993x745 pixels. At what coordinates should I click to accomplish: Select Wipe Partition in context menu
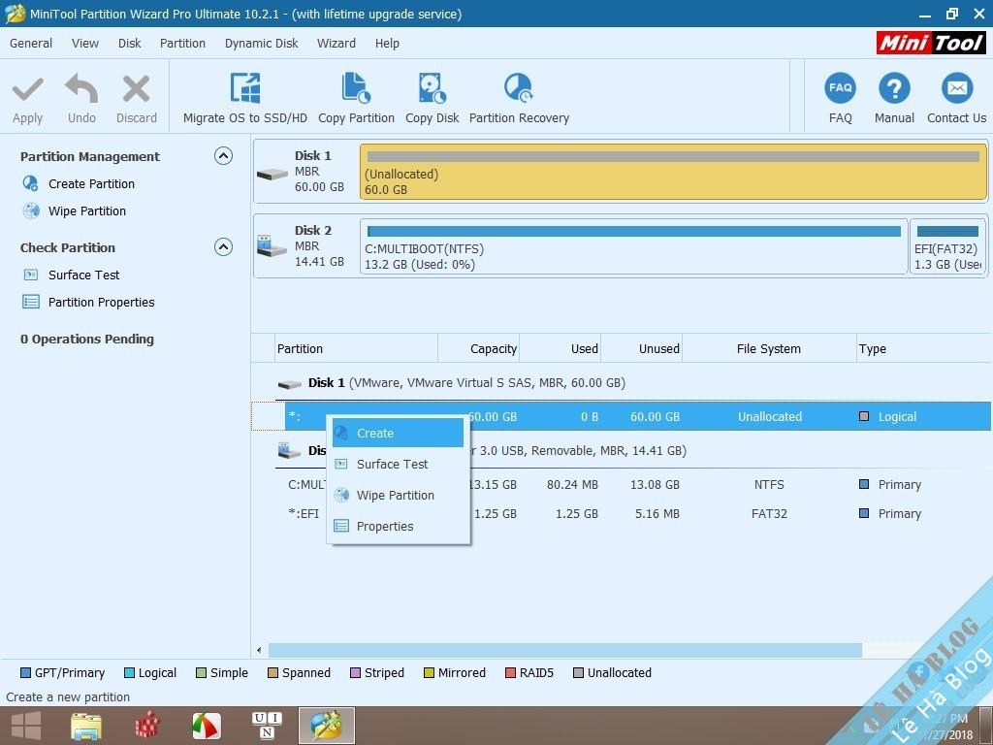(x=395, y=496)
